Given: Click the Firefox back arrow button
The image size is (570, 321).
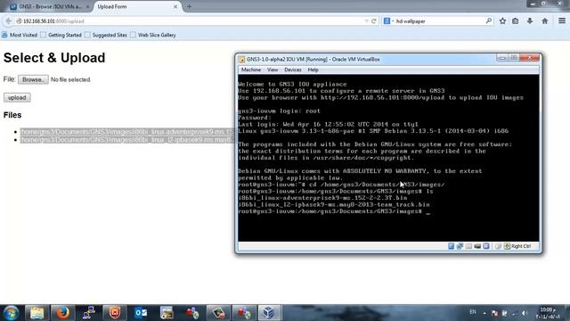Looking at the screenshot, I should pos(9,21).
